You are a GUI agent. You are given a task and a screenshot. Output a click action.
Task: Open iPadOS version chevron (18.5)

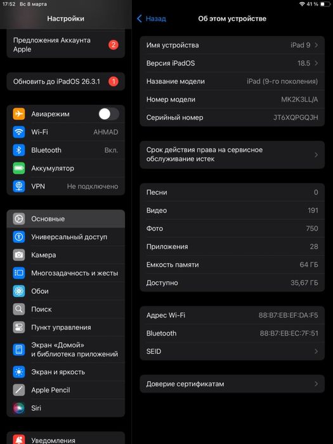[316, 63]
